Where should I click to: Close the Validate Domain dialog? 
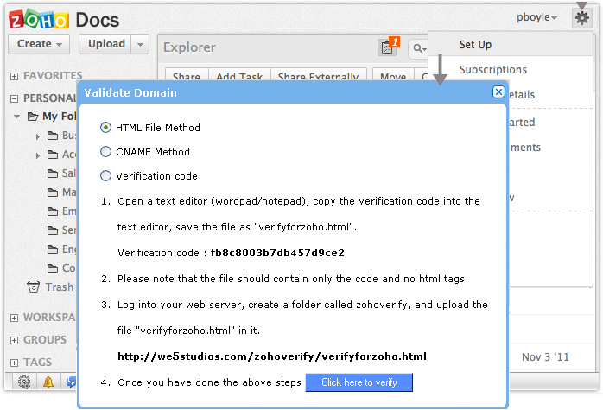tap(498, 91)
